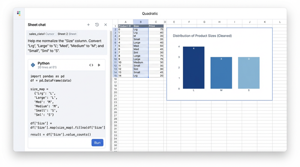Viewport: 300px width, 167px height.
Task: Select row 25 header
Action: 115,109
